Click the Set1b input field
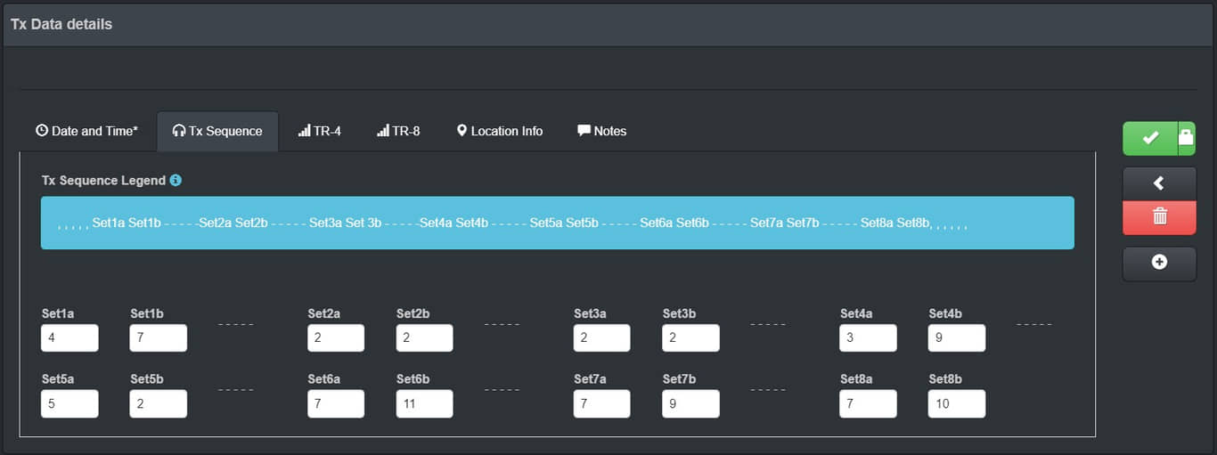The height and width of the screenshot is (455, 1217). point(159,337)
